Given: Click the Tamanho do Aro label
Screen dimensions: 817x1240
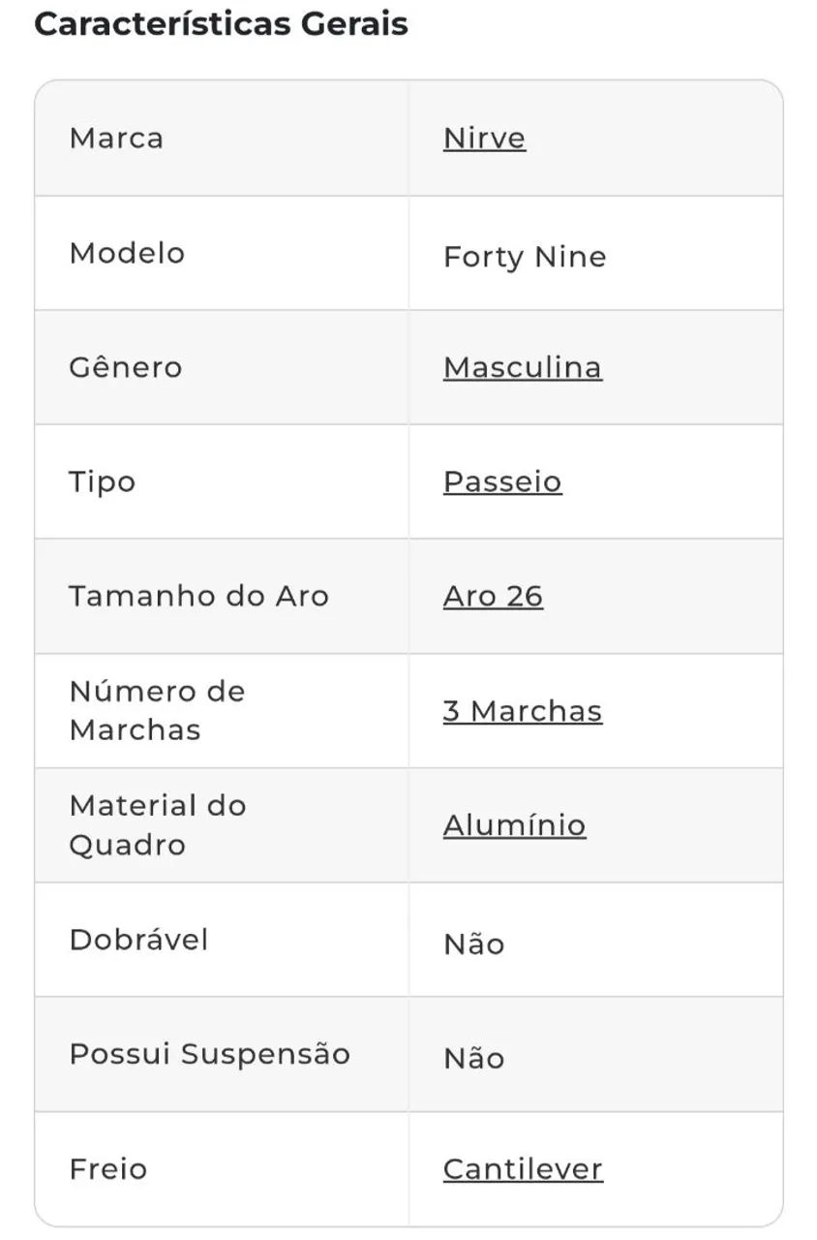Looking at the screenshot, I should tap(198, 597).
